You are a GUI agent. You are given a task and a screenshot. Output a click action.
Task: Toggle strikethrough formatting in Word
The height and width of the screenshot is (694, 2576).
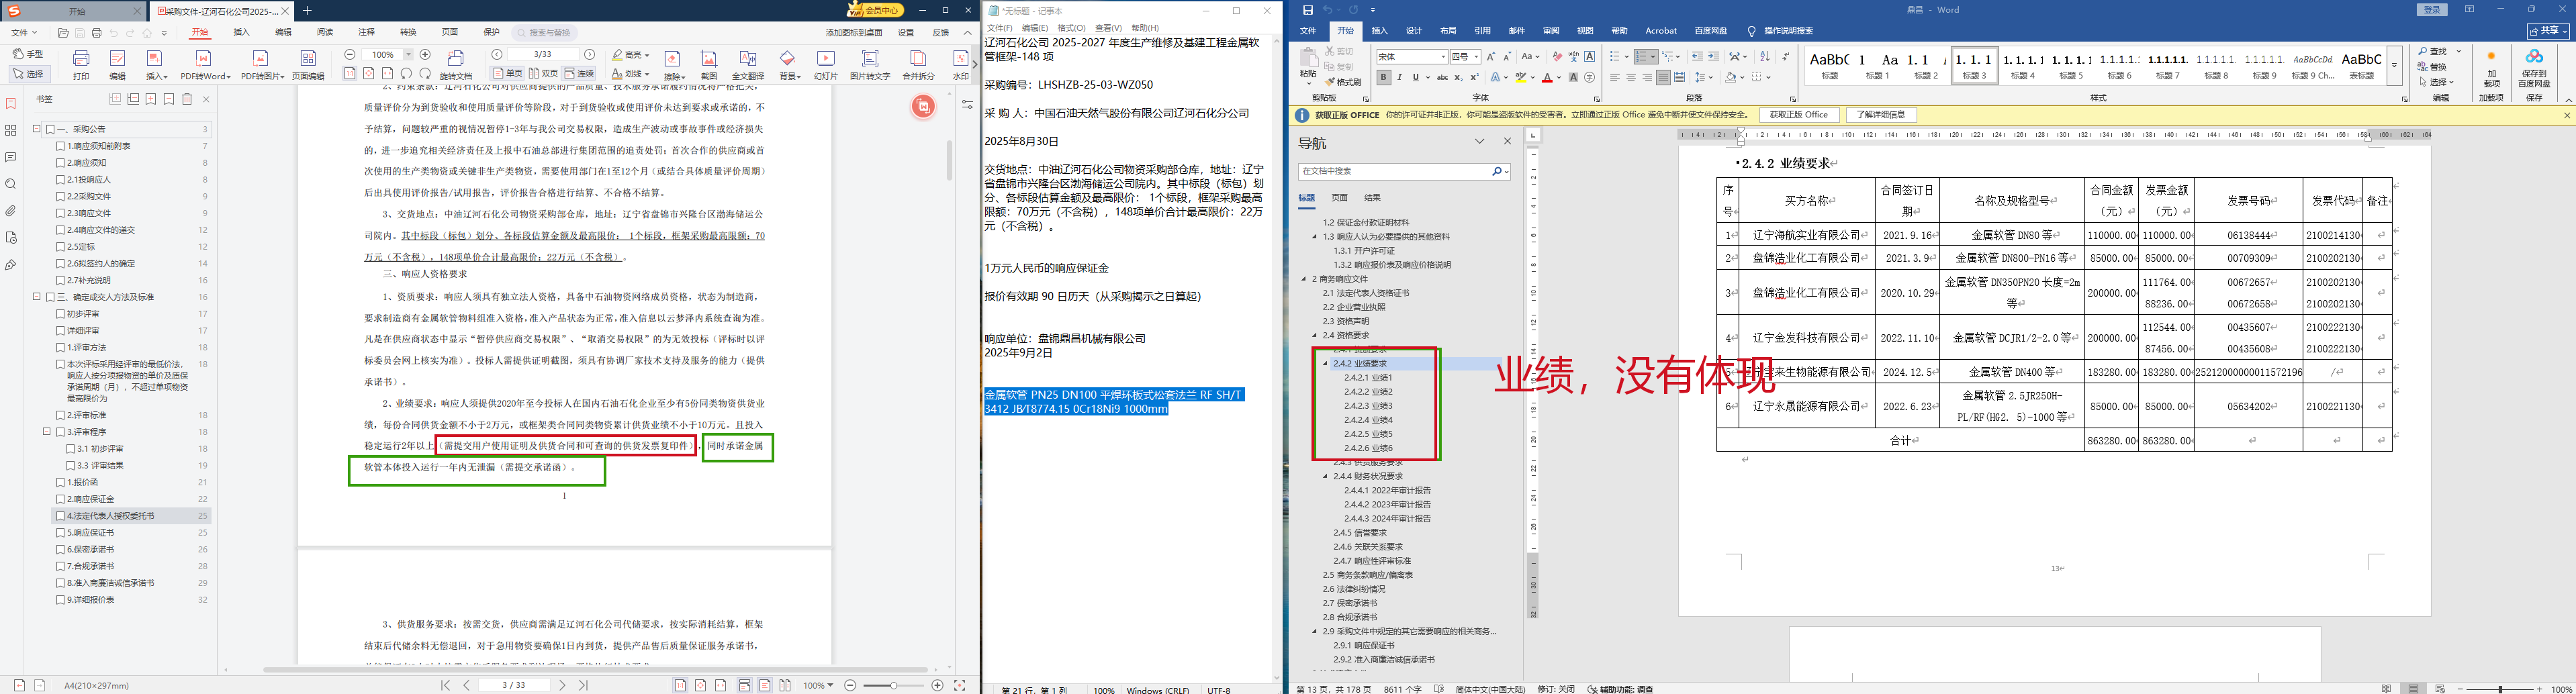click(x=1442, y=77)
